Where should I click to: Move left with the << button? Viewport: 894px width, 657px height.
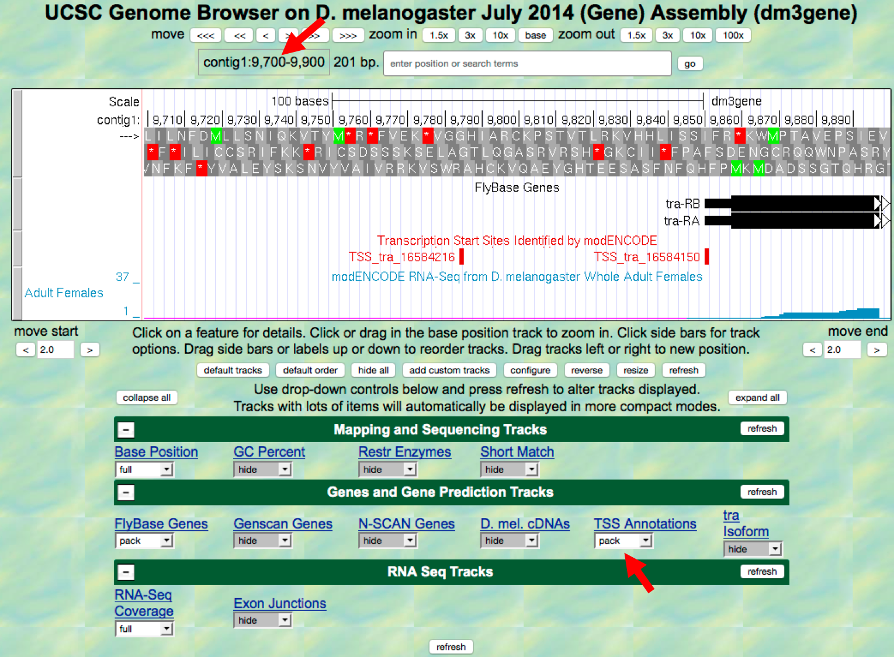coord(240,36)
